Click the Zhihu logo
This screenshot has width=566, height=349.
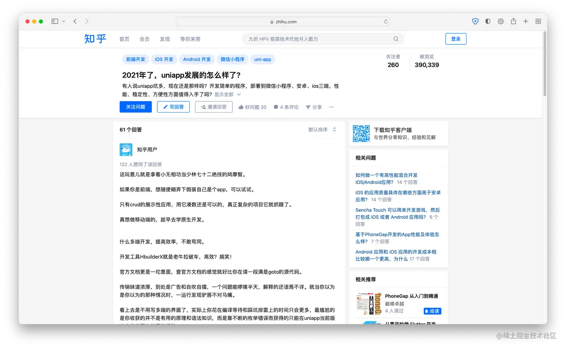95,39
